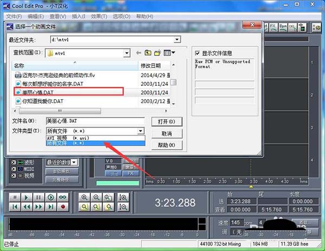The width and height of the screenshot is (325, 251).
Task: Toggle the Loop play infinity button
Action: pyautogui.click(x=63, y=198)
